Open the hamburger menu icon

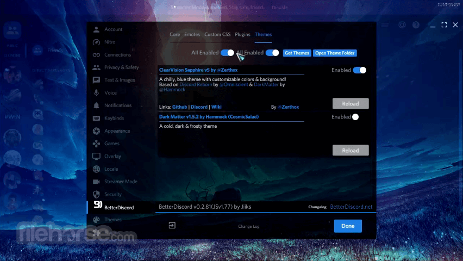coord(385,25)
